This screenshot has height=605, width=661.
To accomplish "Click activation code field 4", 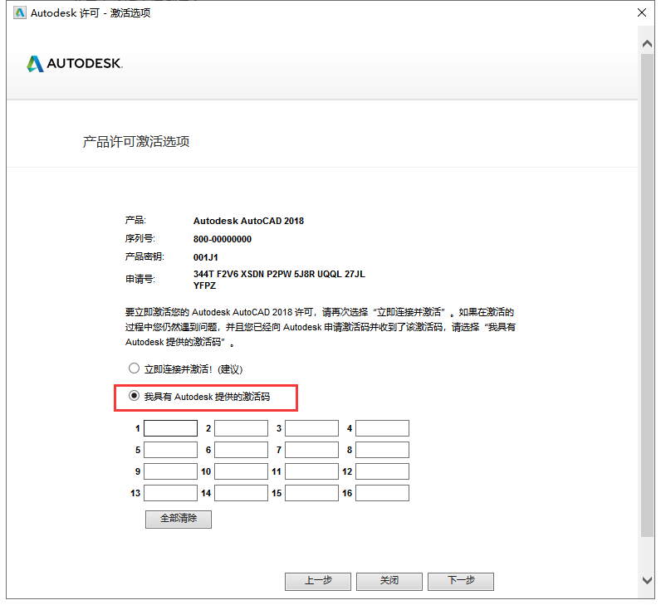I will tap(382, 428).
